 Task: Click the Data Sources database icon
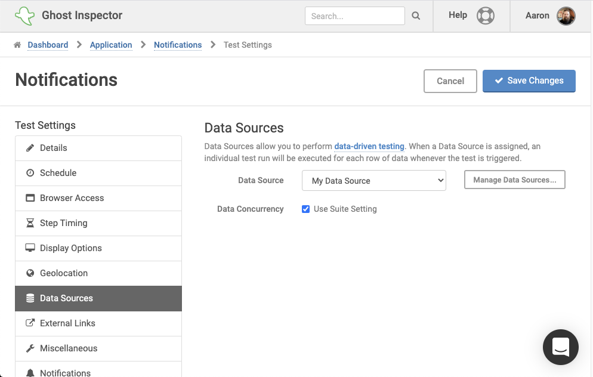click(29, 298)
